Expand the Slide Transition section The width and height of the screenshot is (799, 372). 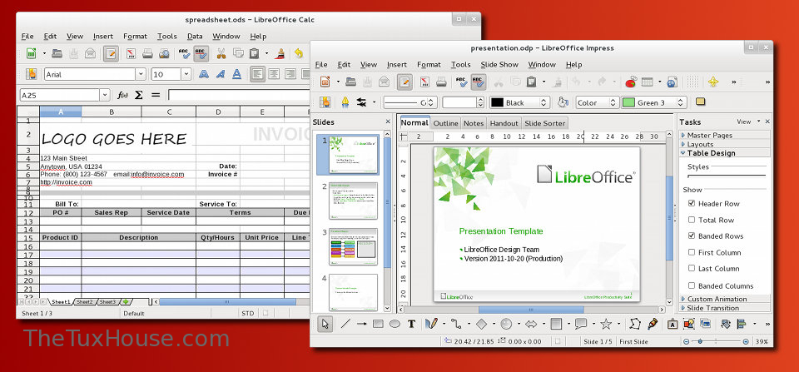tap(725, 308)
